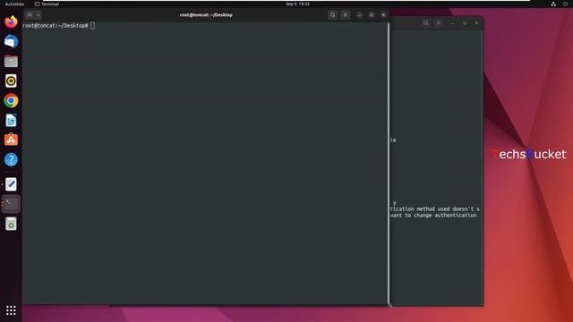Click the front terminal title bar text

(x=206, y=15)
